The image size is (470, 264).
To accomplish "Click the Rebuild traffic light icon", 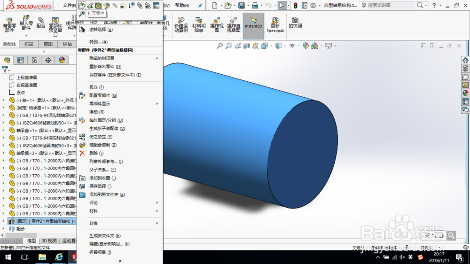I will click(x=296, y=5).
